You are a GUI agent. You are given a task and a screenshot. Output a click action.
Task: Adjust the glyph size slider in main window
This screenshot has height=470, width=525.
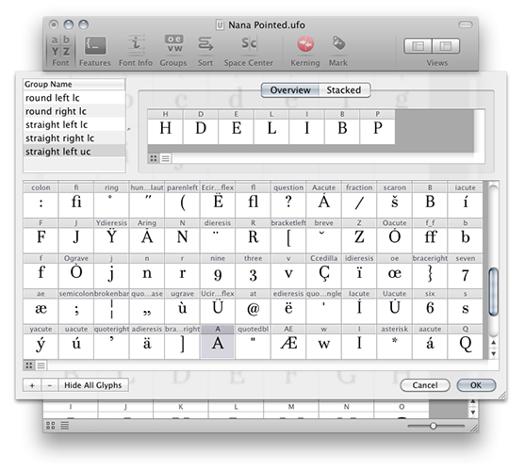click(x=434, y=426)
